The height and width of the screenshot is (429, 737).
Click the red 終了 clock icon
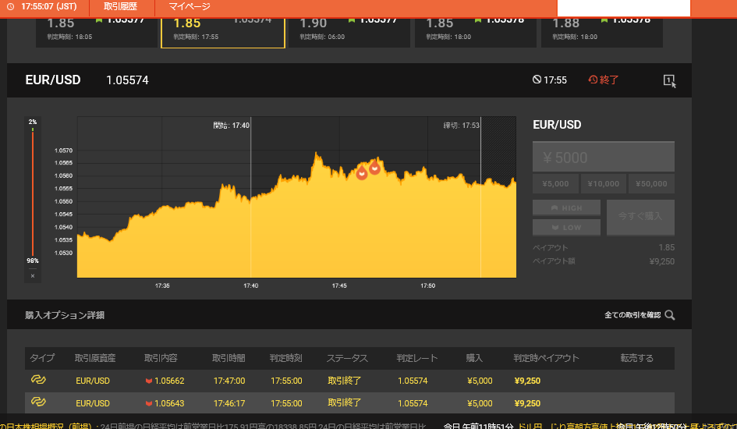[593, 80]
